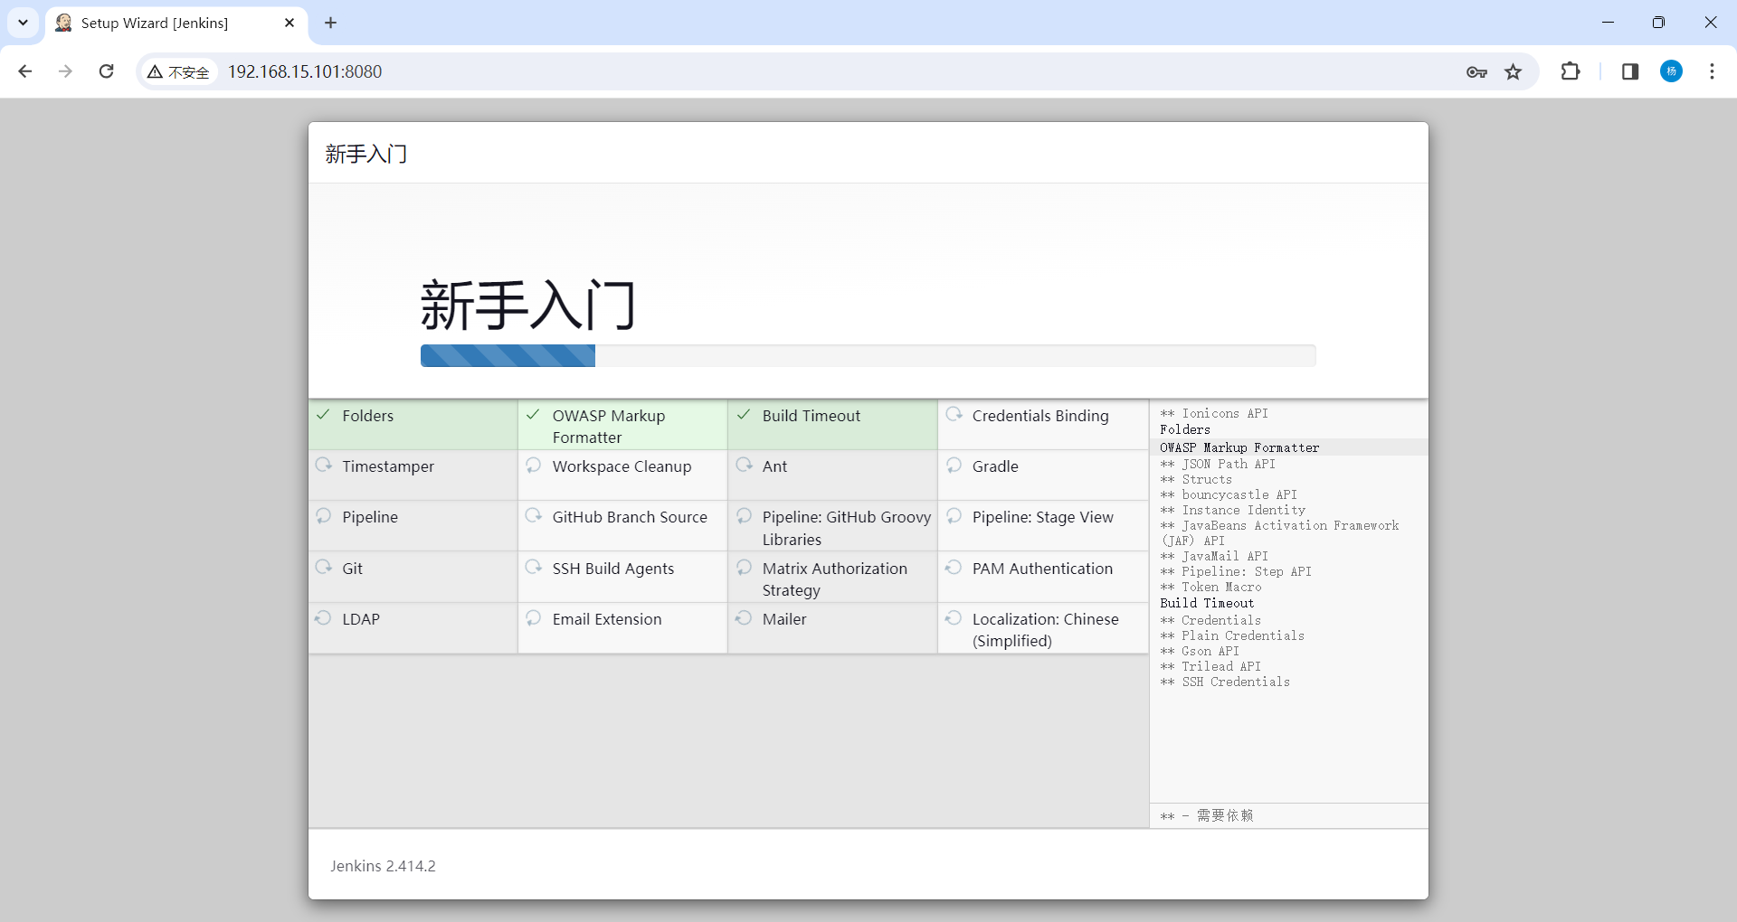Viewport: 1737px width, 922px height.
Task: Go back to the previous page
Action: click(25, 71)
